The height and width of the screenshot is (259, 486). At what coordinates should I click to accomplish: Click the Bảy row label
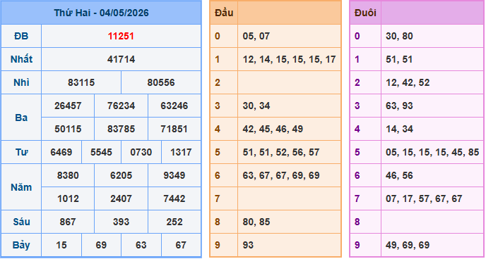(21, 245)
